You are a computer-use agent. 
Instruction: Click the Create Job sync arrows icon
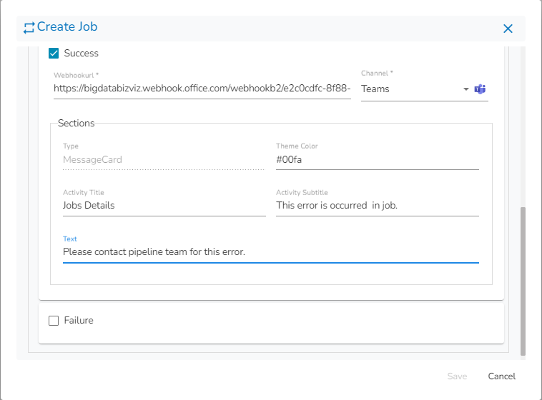click(x=29, y=28)
